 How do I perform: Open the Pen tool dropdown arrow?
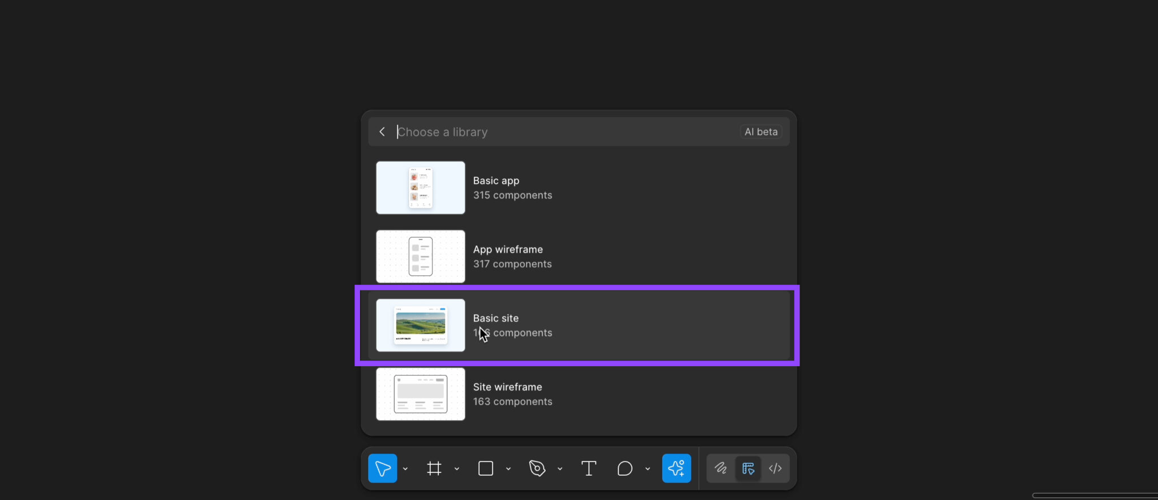(x=560, y=469)
